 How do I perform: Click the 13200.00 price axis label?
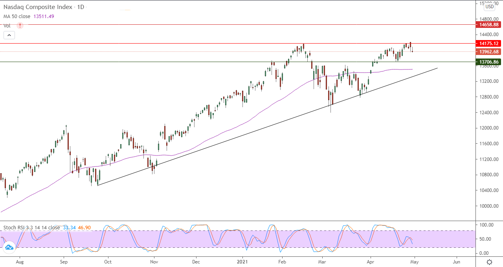pyautogui.click(x=489, y=81)
